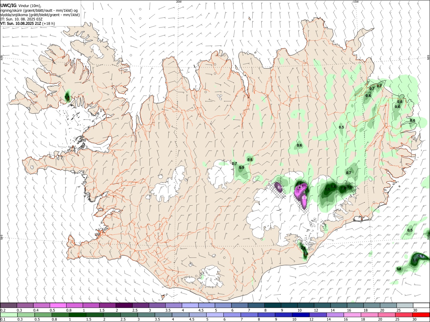Select the 1.0 rainfall value in the Westfjords

click(67, 98)
